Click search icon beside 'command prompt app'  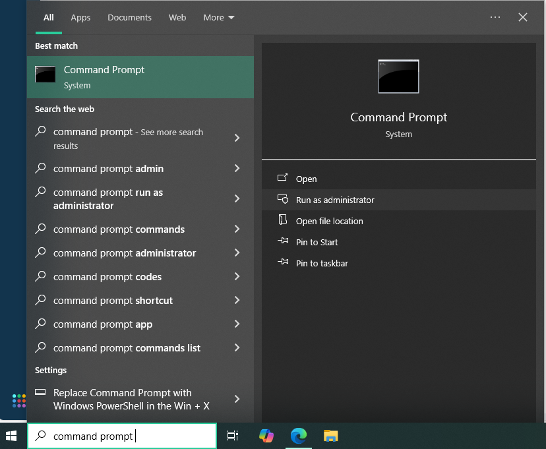[40, 323]
